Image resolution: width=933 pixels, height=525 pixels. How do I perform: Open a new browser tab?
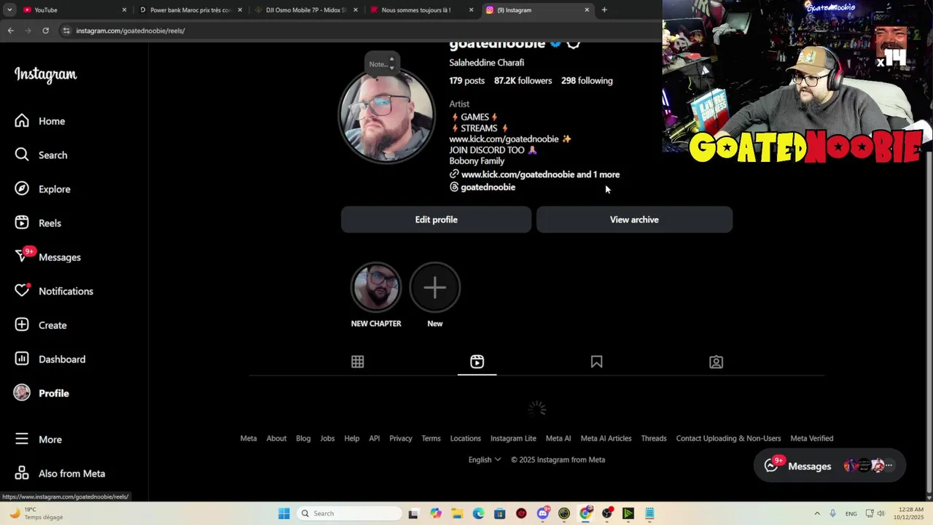(x=604, y=10)
